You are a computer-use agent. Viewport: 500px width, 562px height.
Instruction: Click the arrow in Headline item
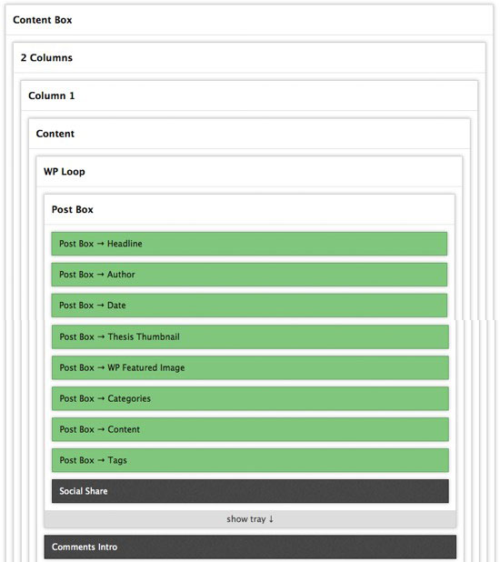(x=100, y=244)
